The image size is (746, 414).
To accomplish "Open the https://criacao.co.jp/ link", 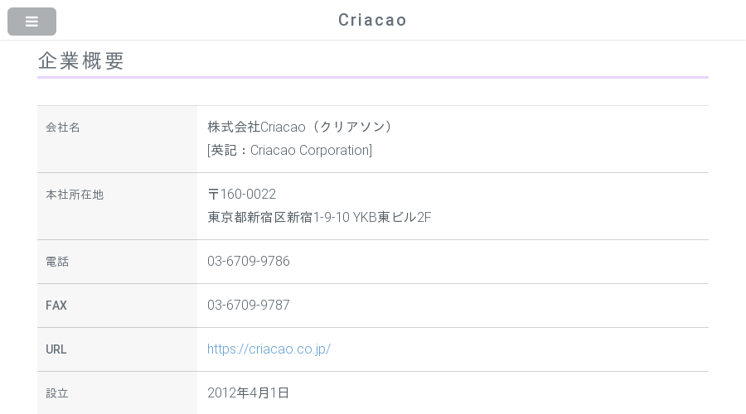I will tap(269, 349).
